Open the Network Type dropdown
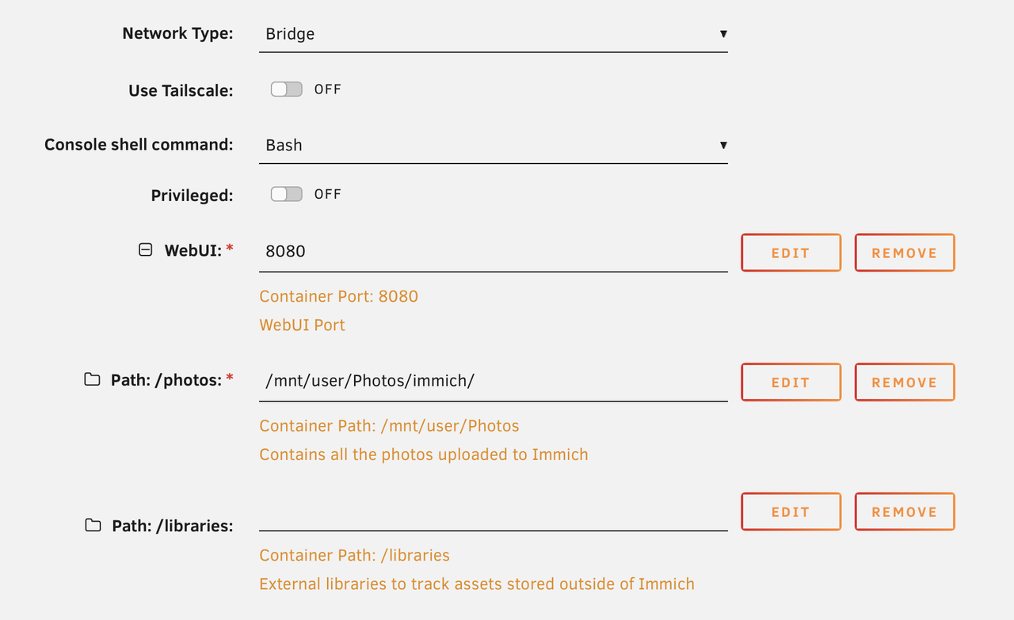This screenshot has width=1014, height=620. pyautogui.click(x=493, y=34)
